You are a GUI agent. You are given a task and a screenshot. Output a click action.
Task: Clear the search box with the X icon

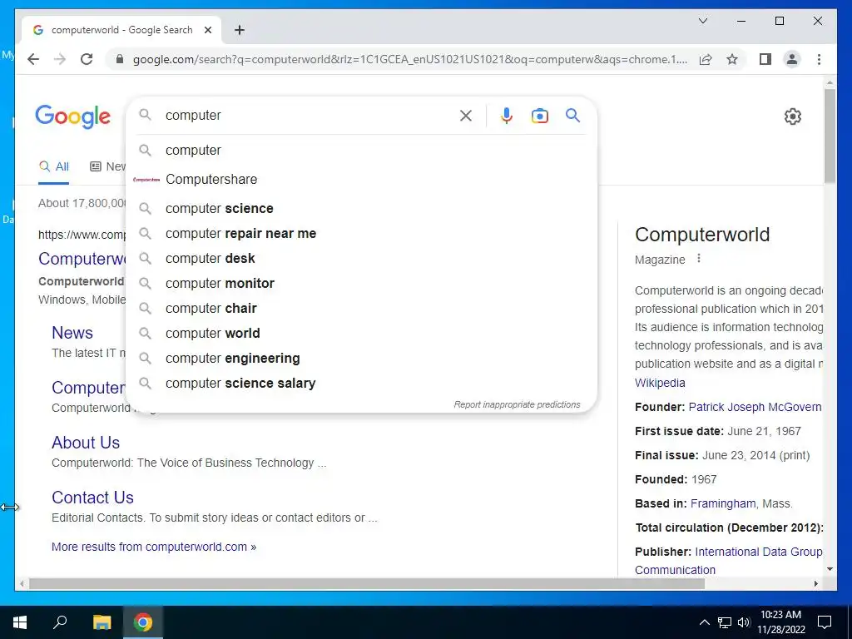point(466,116)
